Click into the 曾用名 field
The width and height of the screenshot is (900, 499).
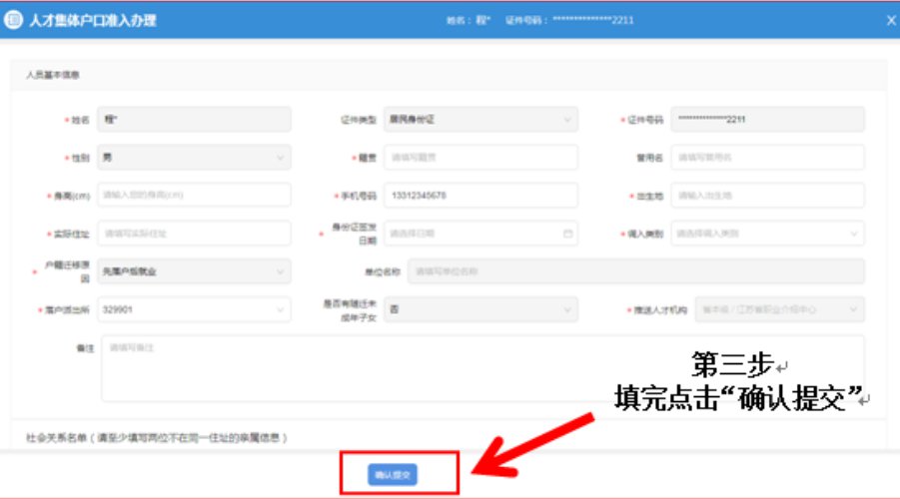[767, 158]
